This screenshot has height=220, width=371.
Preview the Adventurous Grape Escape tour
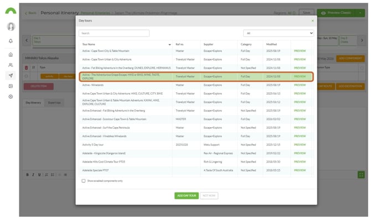pyautogui.click(x=300, y=77)
